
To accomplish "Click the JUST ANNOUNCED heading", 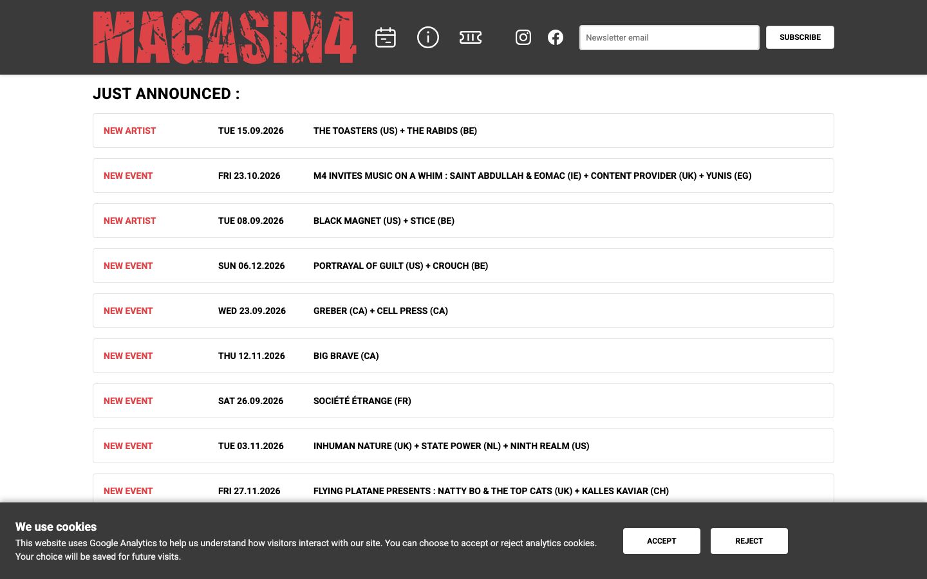I will 166,94.
